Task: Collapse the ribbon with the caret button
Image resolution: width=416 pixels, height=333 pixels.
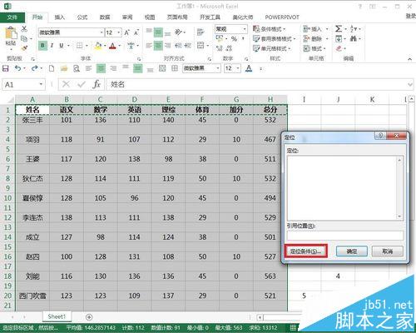Action: pyautogui.click(x=409, y=59)
